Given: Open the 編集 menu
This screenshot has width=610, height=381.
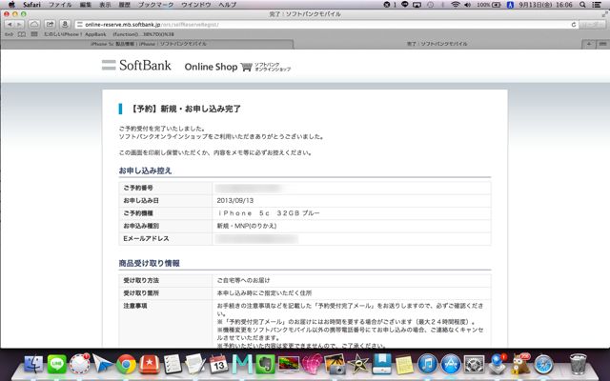Looking at the screenshot, I should tap(86, 5).
